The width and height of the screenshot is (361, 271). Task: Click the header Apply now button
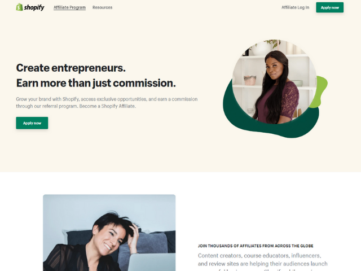tap(329, 7)
